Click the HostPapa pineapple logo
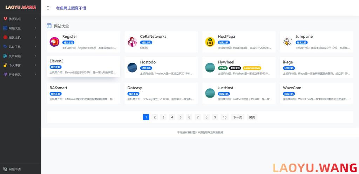359x174 pixels. click(210, 42)
